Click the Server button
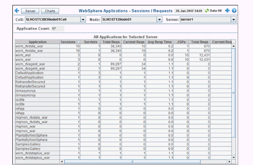 tap(30, 11)
